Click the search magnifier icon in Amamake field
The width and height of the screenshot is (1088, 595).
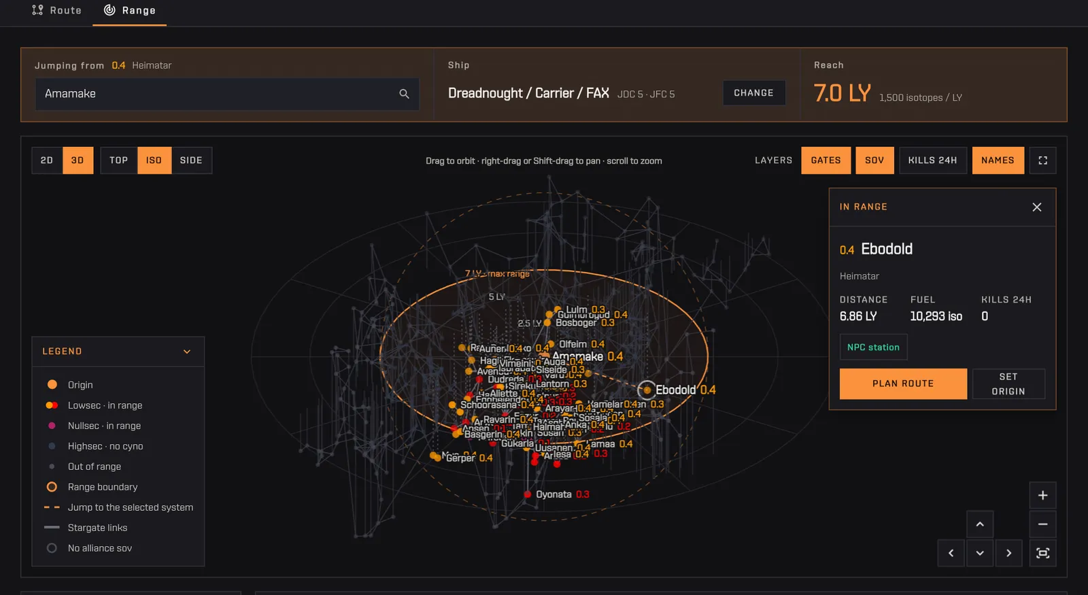click(404, 94)
